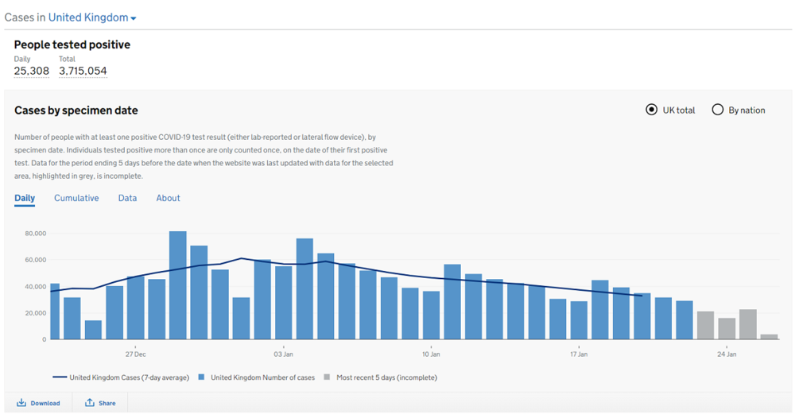795x414 pixels.
Task: Click the People tested positive heading
Action: tap(72, 44)
